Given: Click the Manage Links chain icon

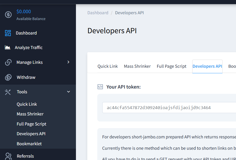Looking at the screenshot, I should click(x=8, y=62).
